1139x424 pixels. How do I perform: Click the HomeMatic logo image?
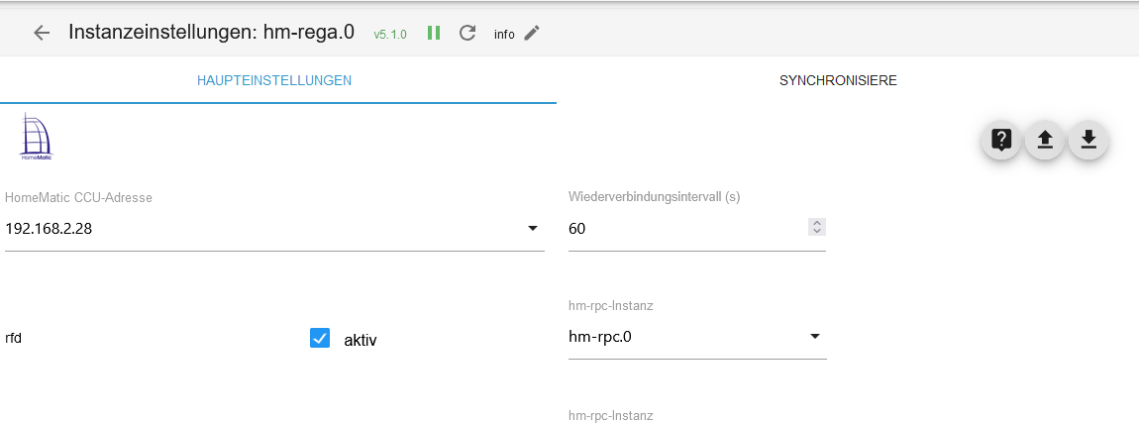pyautogui.click(x=37, y=137)
